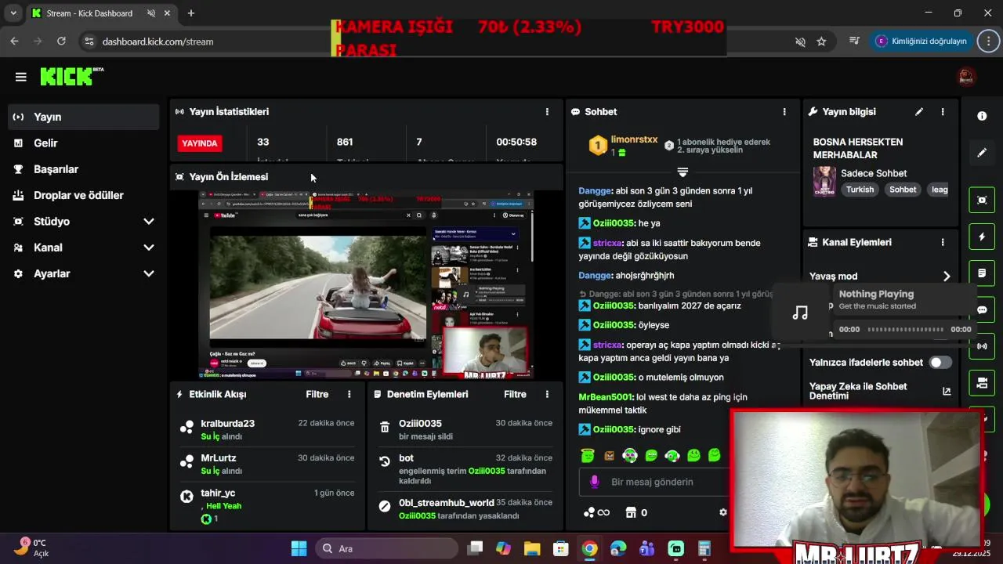Open Kanal Eylemleri three-dot menu
The height and width of the screenshot is (564, 1003).
coord(943,243)
